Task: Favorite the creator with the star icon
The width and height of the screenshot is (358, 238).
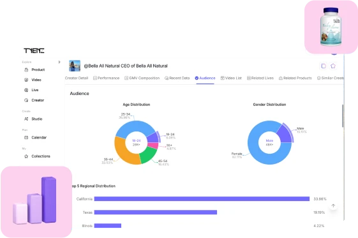Action: pos(333,66)
